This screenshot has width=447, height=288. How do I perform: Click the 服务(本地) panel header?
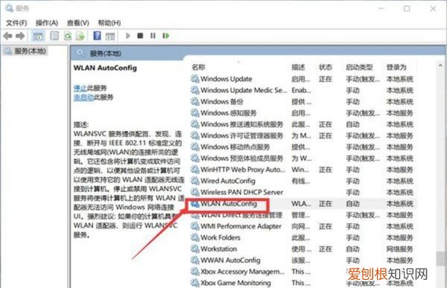(106, 54)
